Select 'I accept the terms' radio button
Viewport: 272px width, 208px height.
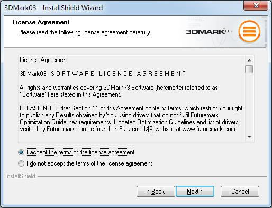point(21,152)
